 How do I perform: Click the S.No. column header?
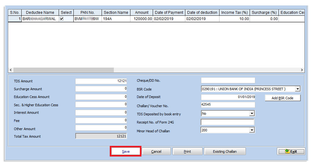(x=15, y=12)
